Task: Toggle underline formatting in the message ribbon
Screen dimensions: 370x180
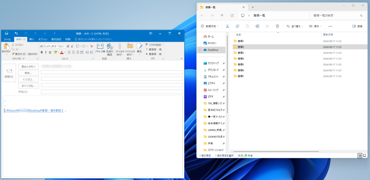Action: 50,52
